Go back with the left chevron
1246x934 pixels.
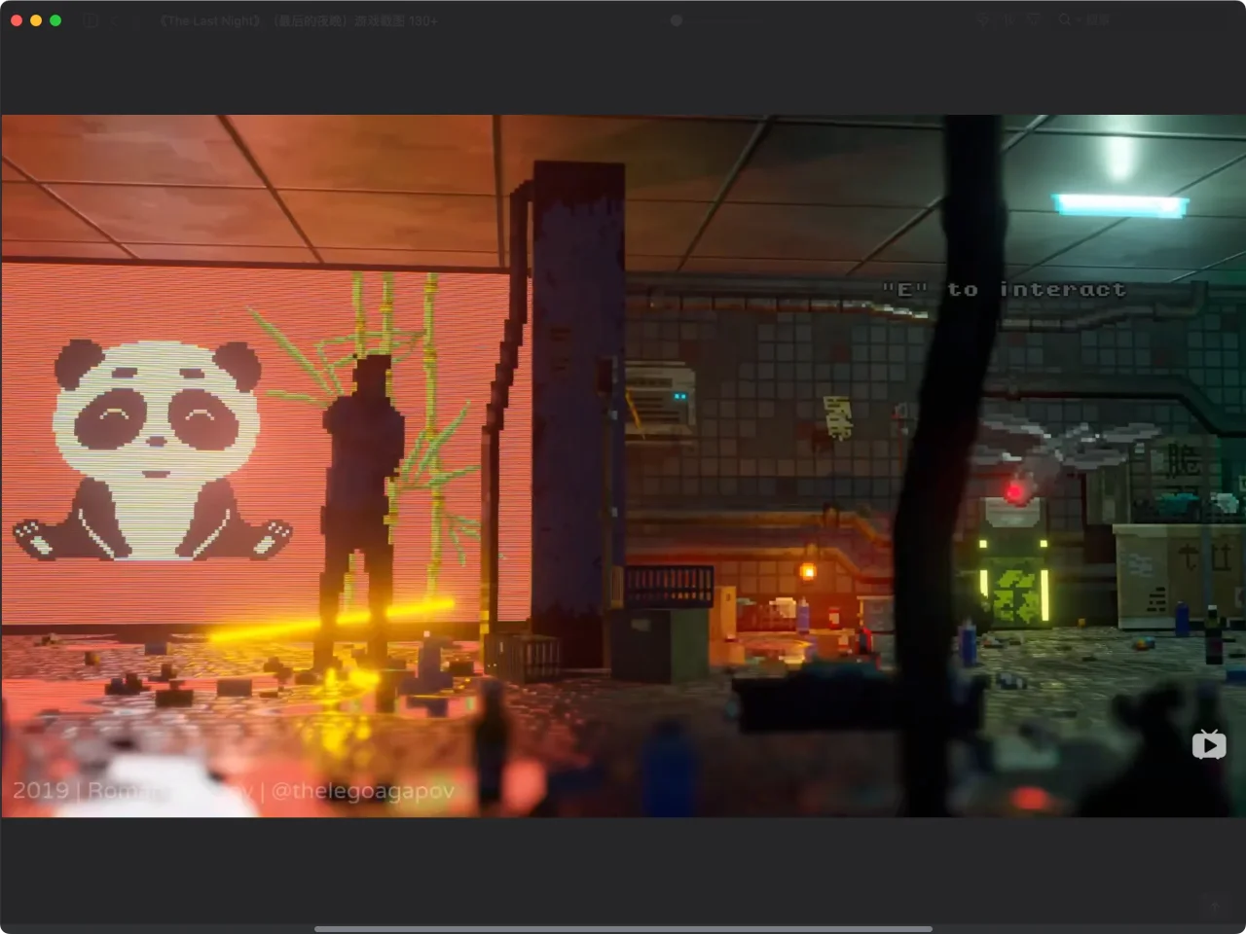point(115,20)
